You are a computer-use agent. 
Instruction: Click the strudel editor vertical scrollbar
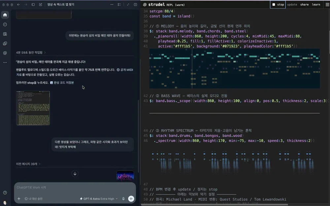coord(329,42)
